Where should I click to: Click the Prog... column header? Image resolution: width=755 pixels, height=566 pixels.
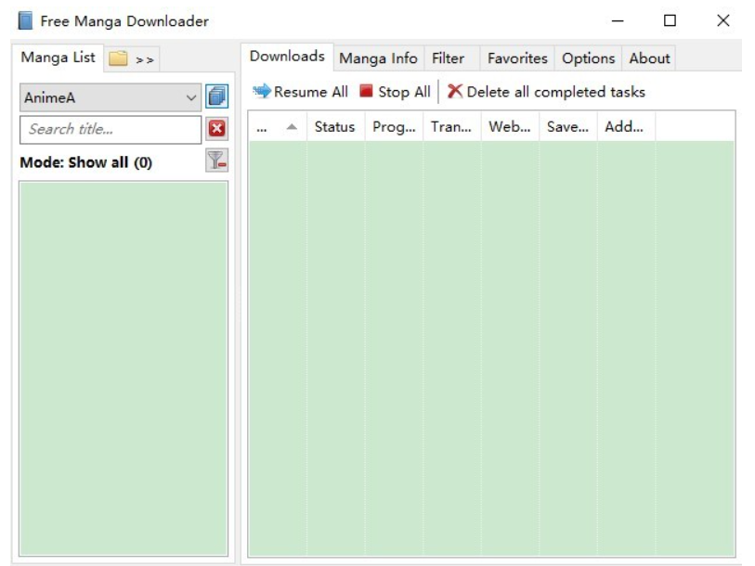click(x=394, y=127)
